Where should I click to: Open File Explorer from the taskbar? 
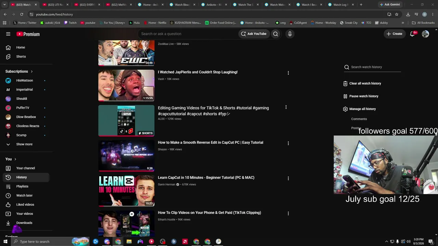[x=129, y=242]
